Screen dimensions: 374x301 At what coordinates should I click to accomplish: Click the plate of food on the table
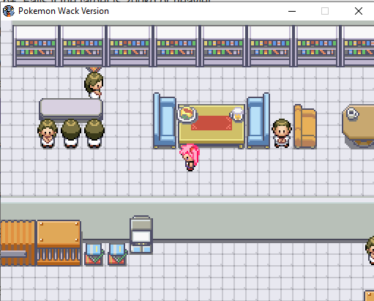(187, 114)
